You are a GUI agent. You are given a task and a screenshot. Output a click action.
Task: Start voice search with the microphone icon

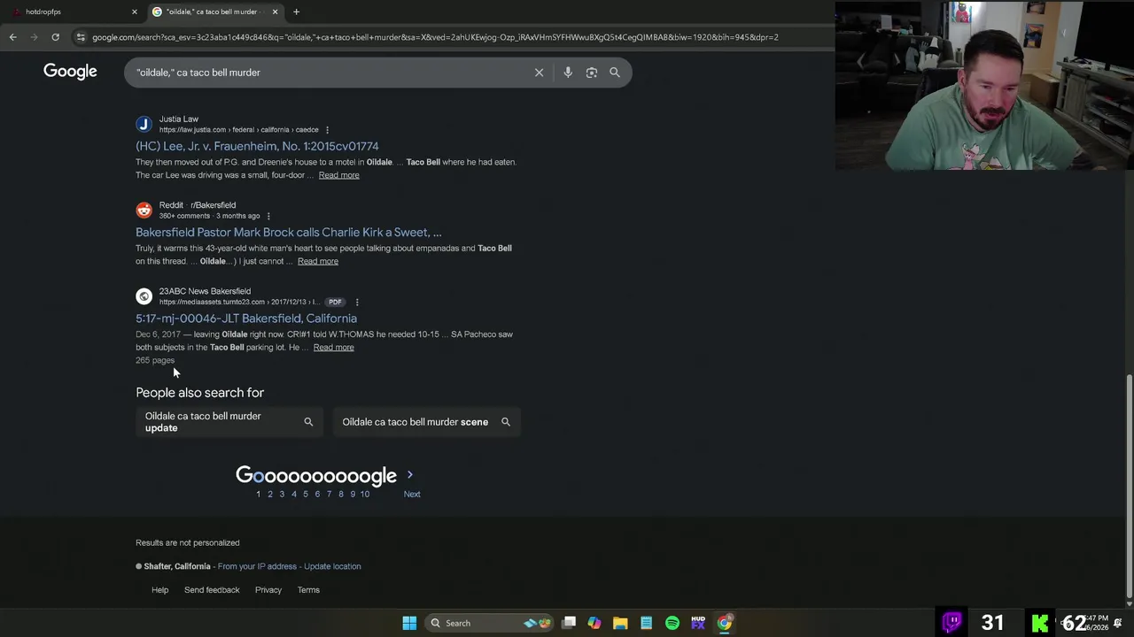(x=568, y=73)
